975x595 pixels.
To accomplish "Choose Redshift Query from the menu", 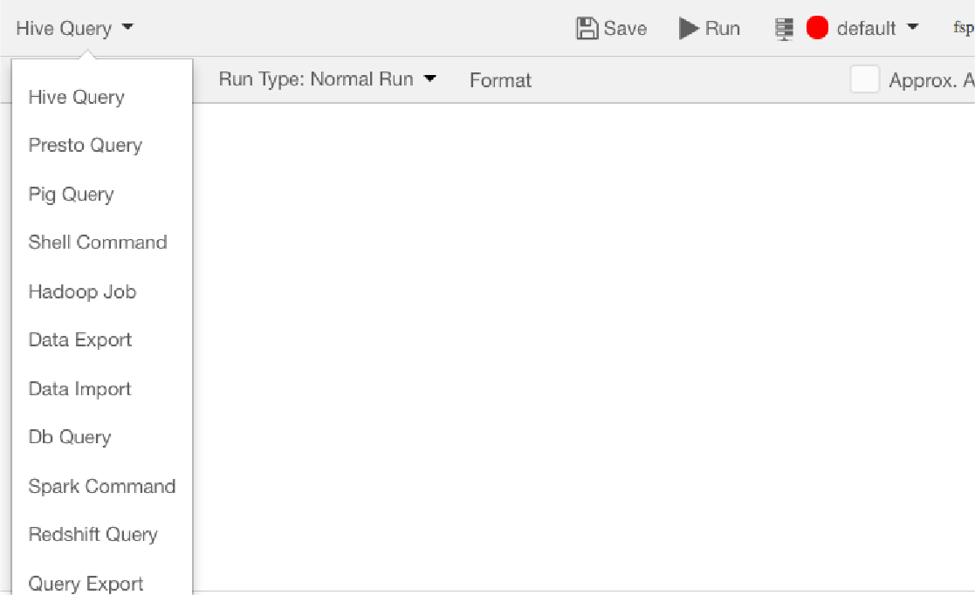I will click(x=93, y=535).
